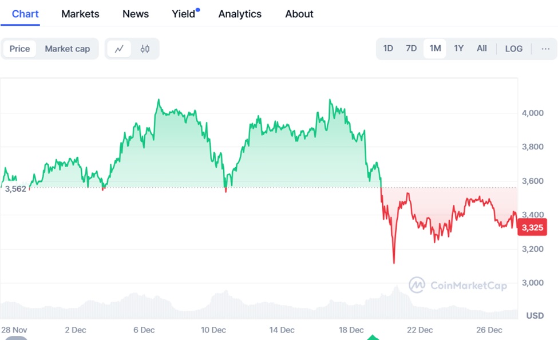Set chart range to 7D
Viewport: 558px width, 340px height.
tap(411, 49)
